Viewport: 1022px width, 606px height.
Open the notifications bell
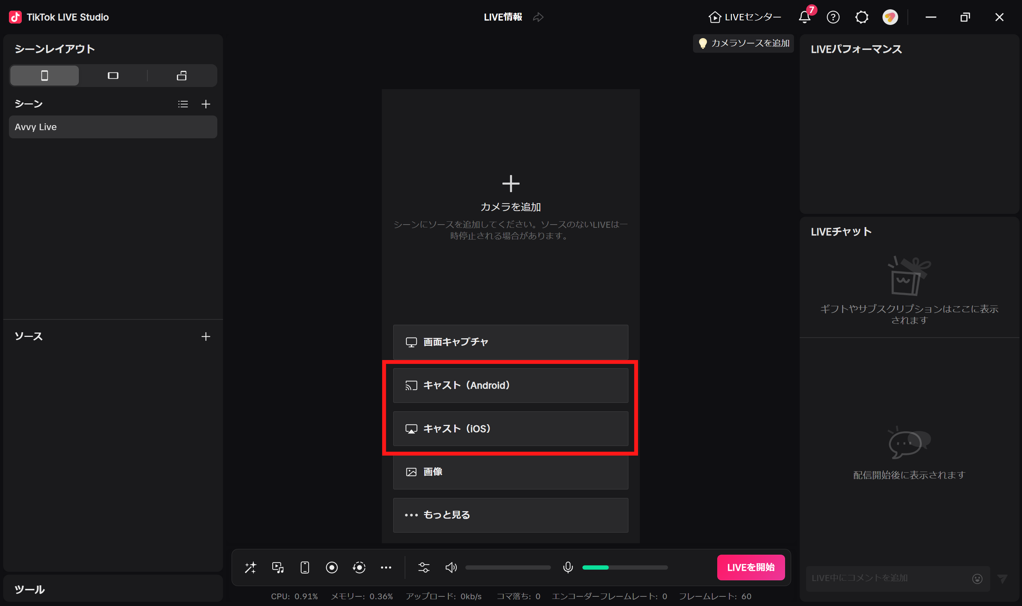click(x=805, y=17)
